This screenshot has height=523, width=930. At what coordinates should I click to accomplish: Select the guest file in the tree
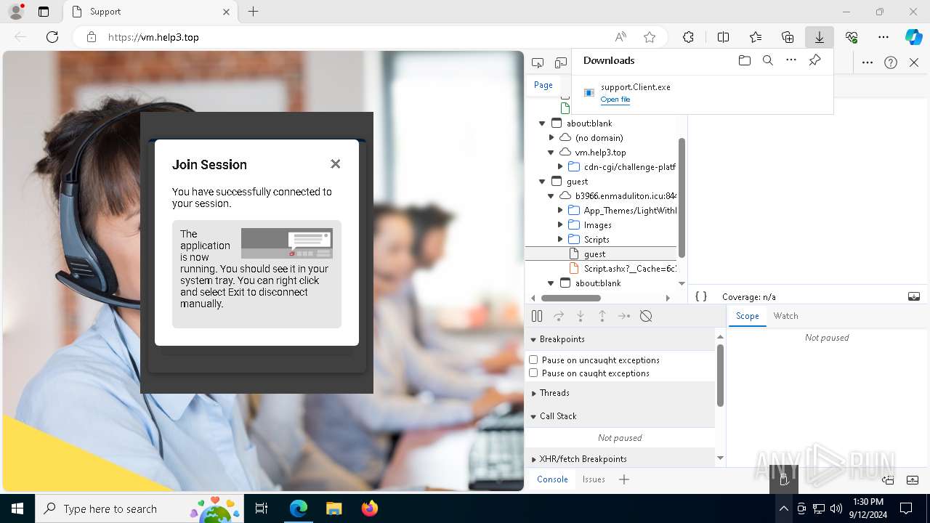click(x=601, y=254)
